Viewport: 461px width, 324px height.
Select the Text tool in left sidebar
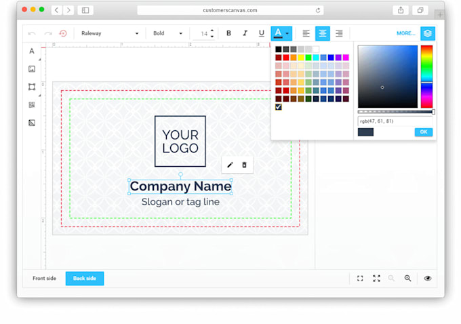[x=32, y=51]
